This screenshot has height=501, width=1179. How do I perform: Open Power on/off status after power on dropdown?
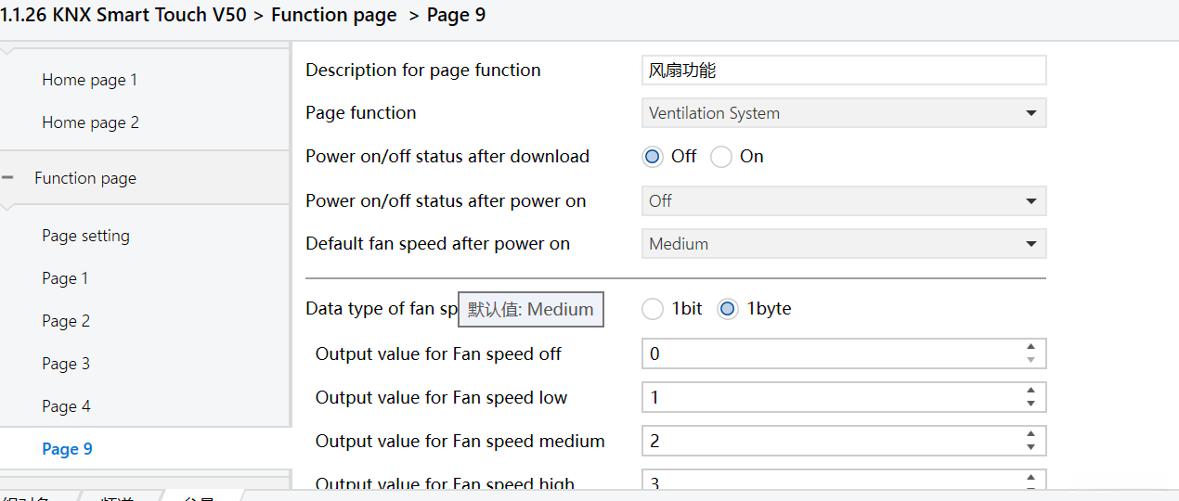tap(844, 201)
